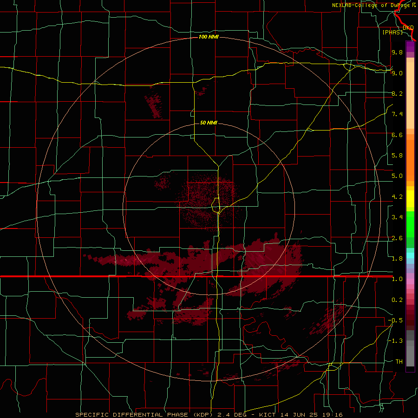Click the 14 JUN 25 19:16 timestamp
418x418 pixels.
click(x=311, y=415)
